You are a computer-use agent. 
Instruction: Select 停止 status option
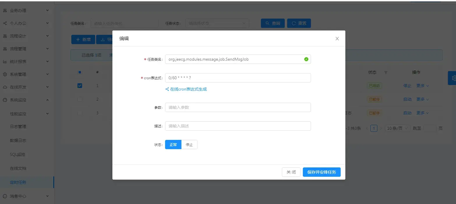tap(189, 145)
